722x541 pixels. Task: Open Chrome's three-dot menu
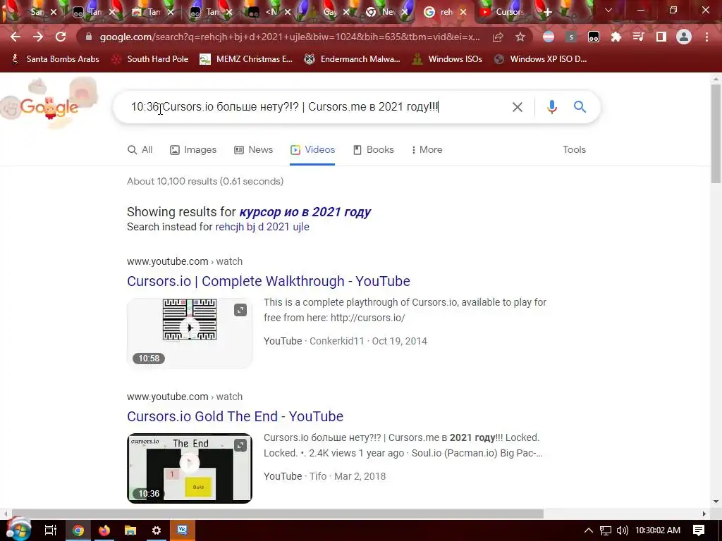point(706,37)
